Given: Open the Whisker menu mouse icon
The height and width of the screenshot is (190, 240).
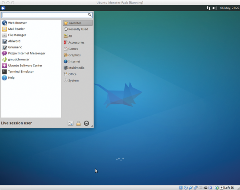Looking at the screenshot, I should [3, 8].
